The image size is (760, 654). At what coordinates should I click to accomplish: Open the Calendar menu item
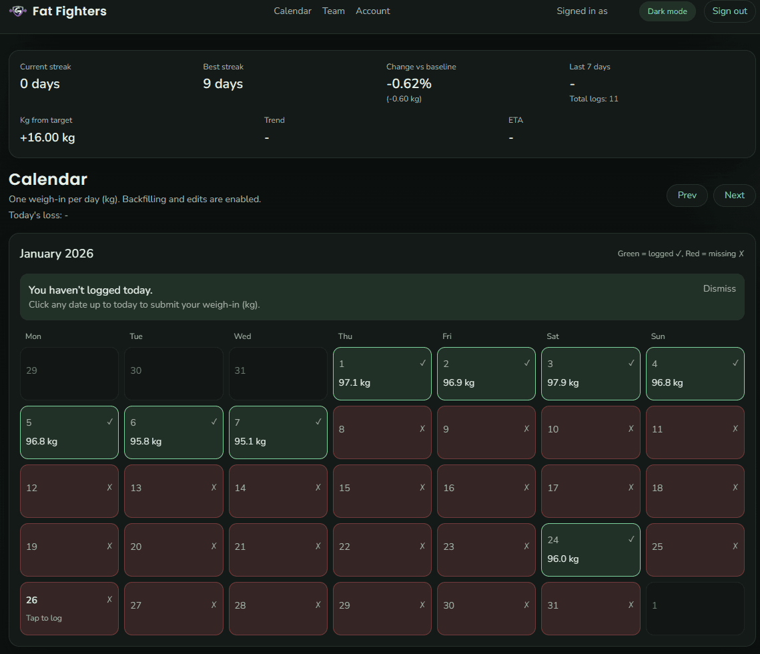292,11
